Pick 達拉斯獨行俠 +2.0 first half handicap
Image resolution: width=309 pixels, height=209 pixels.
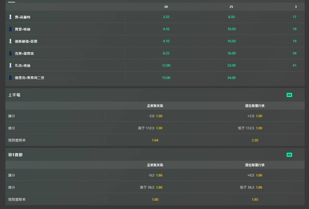click(255, 116)
